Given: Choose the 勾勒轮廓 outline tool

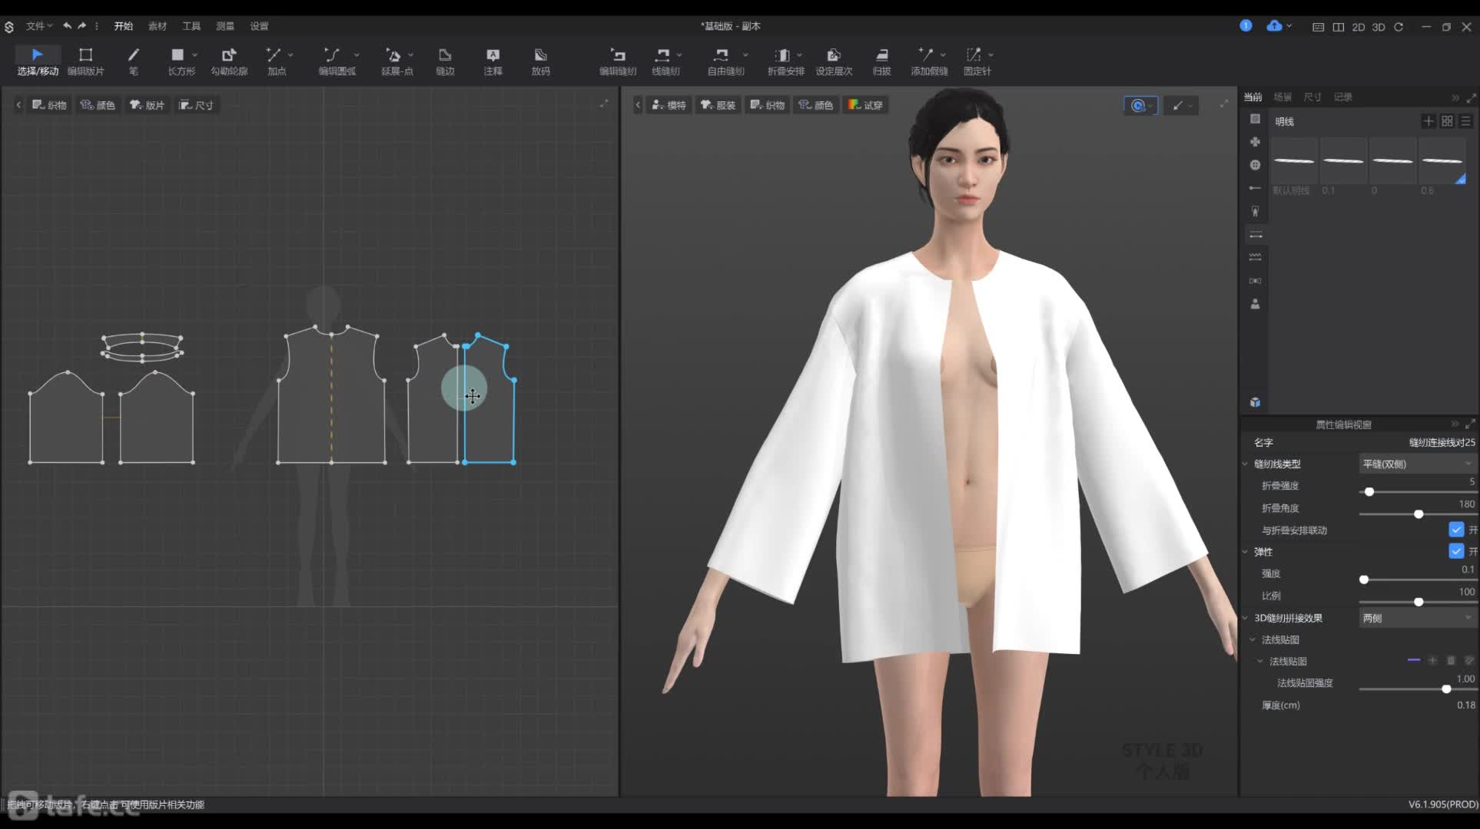Looking at the screenshot, I should click(229, 61).
